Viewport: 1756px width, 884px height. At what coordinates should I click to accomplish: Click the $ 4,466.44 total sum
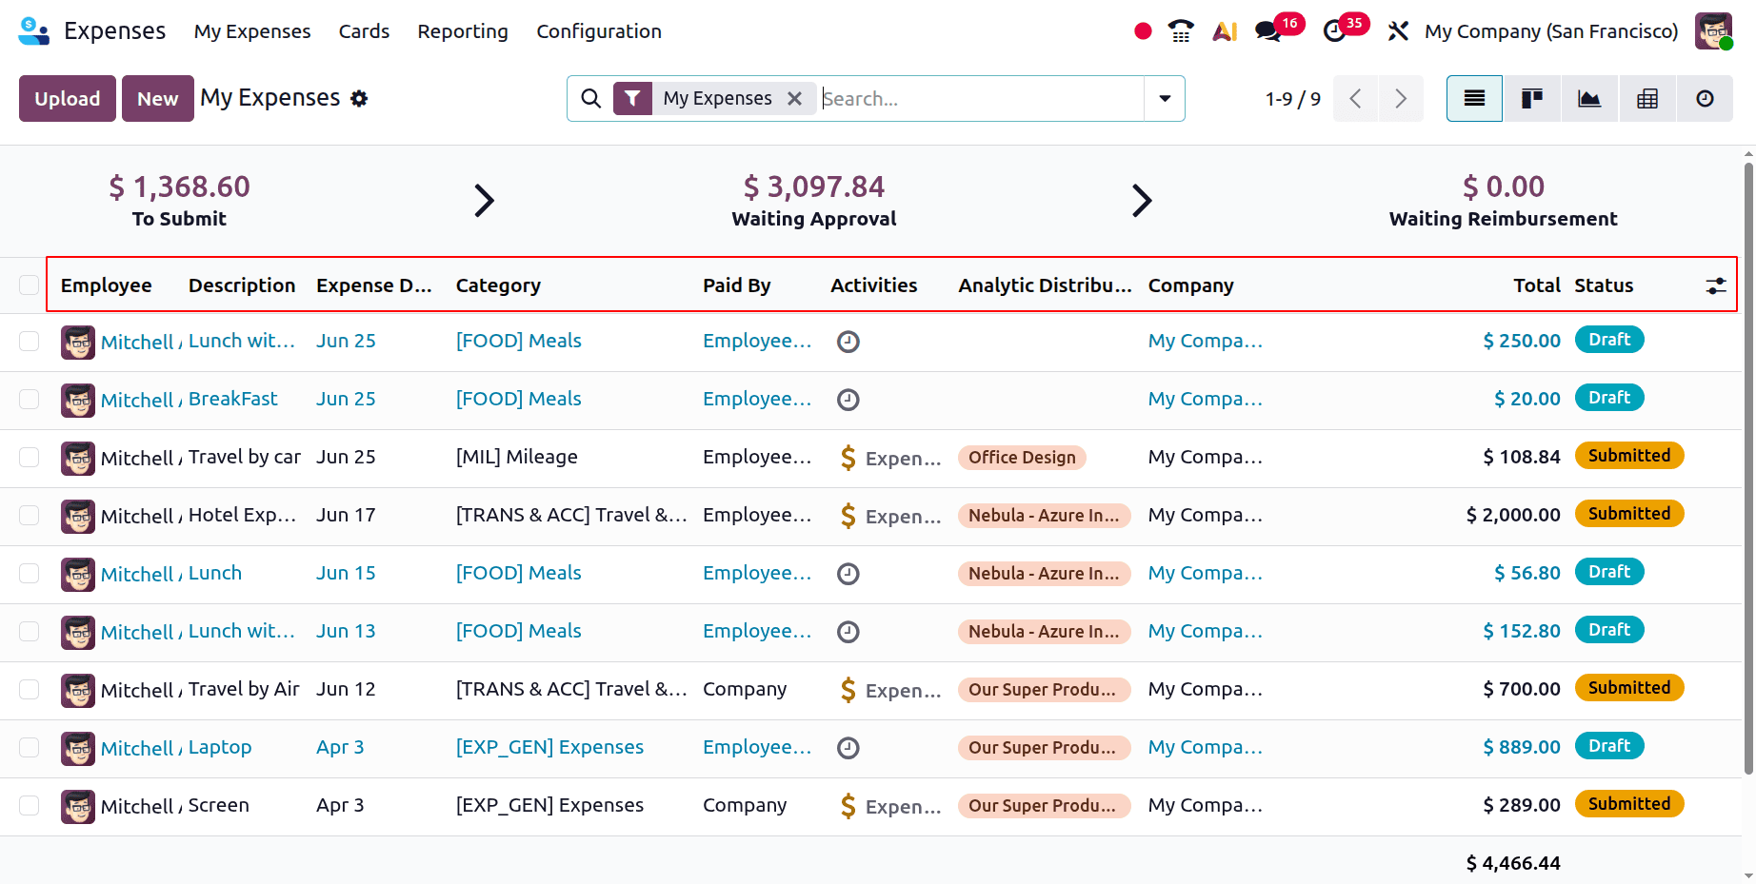pos(1513,863)
